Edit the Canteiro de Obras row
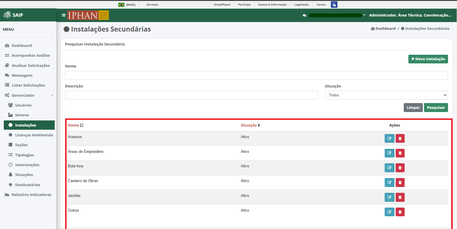The width and height of the screenshot is (457, 229). pyautogui.click(x=389, y=182)
